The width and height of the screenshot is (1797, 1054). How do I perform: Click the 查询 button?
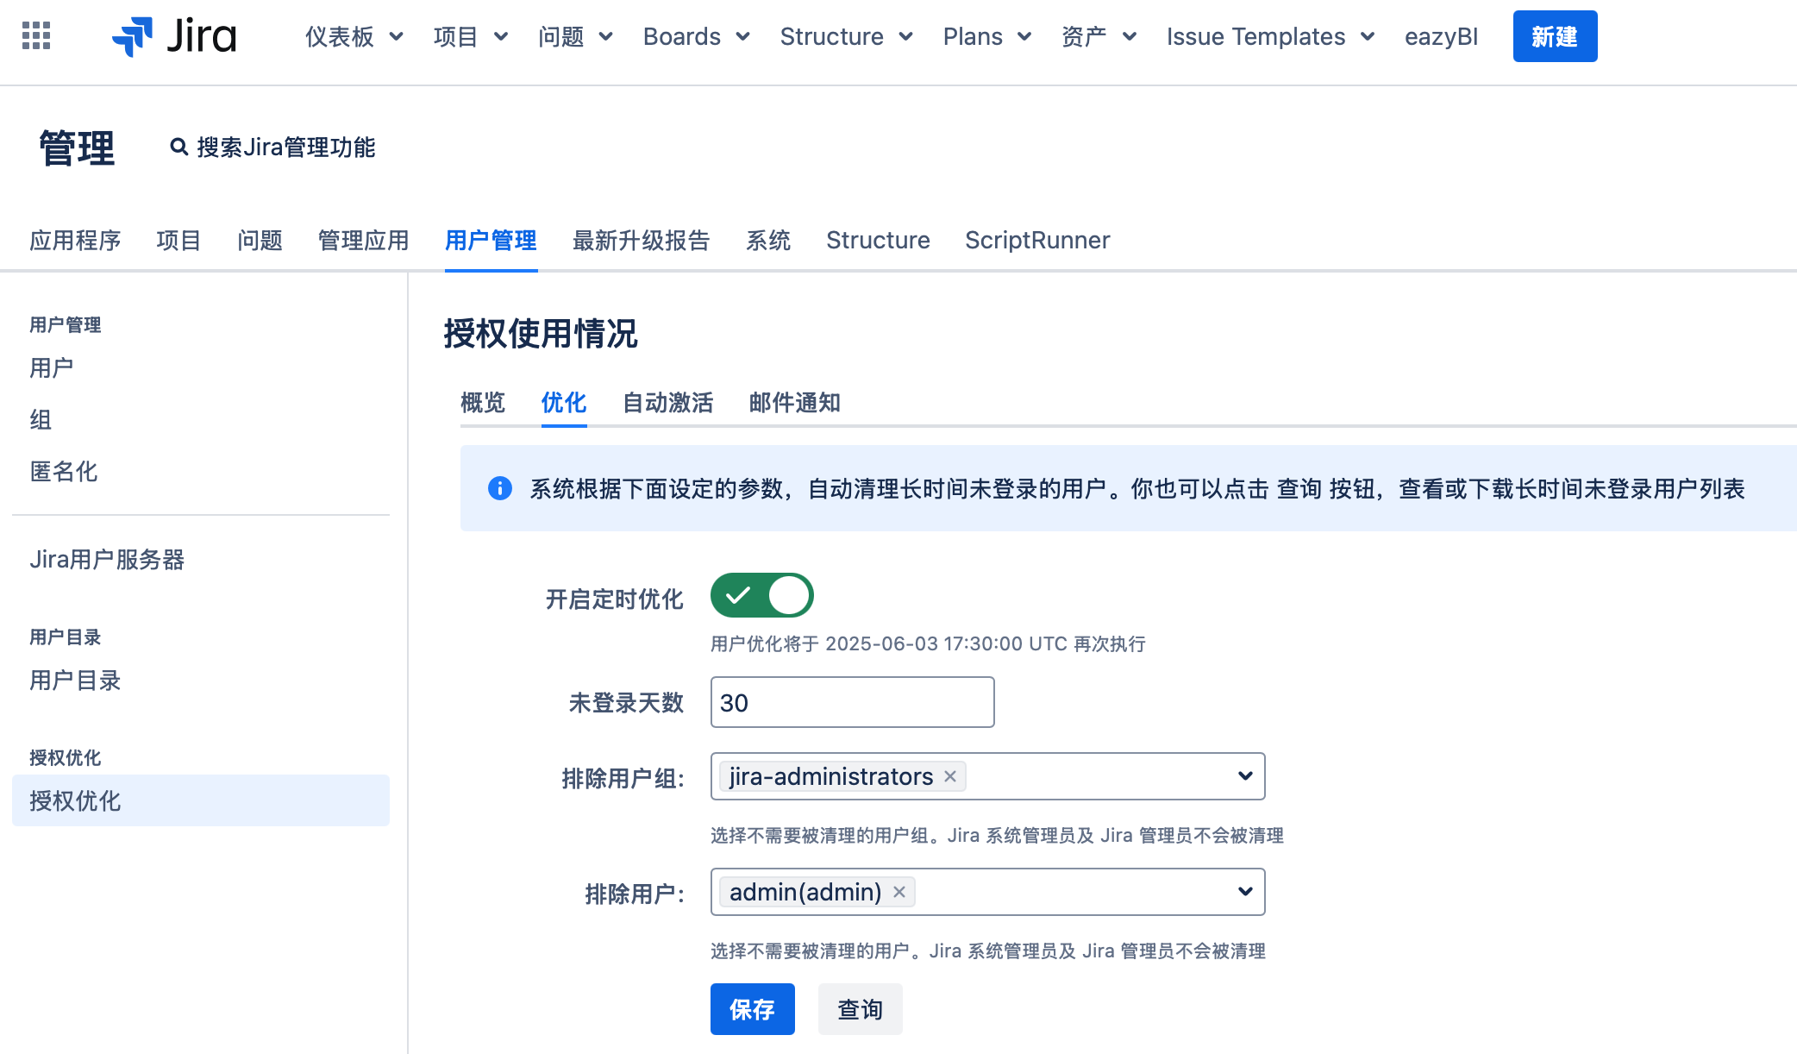860,1009
